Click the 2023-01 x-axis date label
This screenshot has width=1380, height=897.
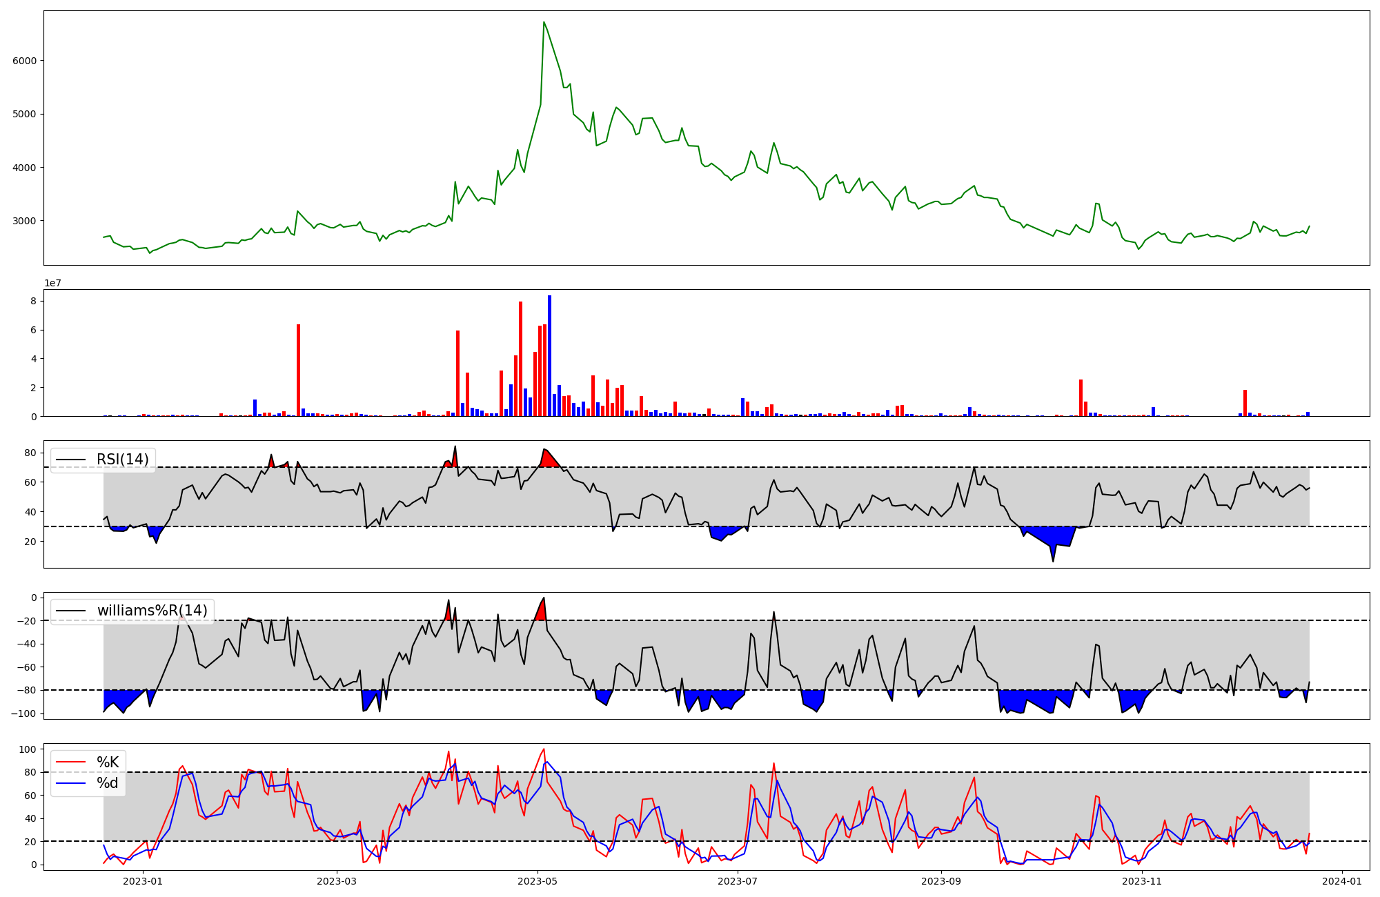(142, 881)
